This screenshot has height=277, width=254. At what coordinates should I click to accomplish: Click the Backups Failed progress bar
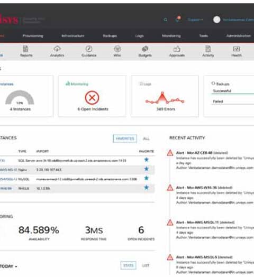[x=233, y=105]
